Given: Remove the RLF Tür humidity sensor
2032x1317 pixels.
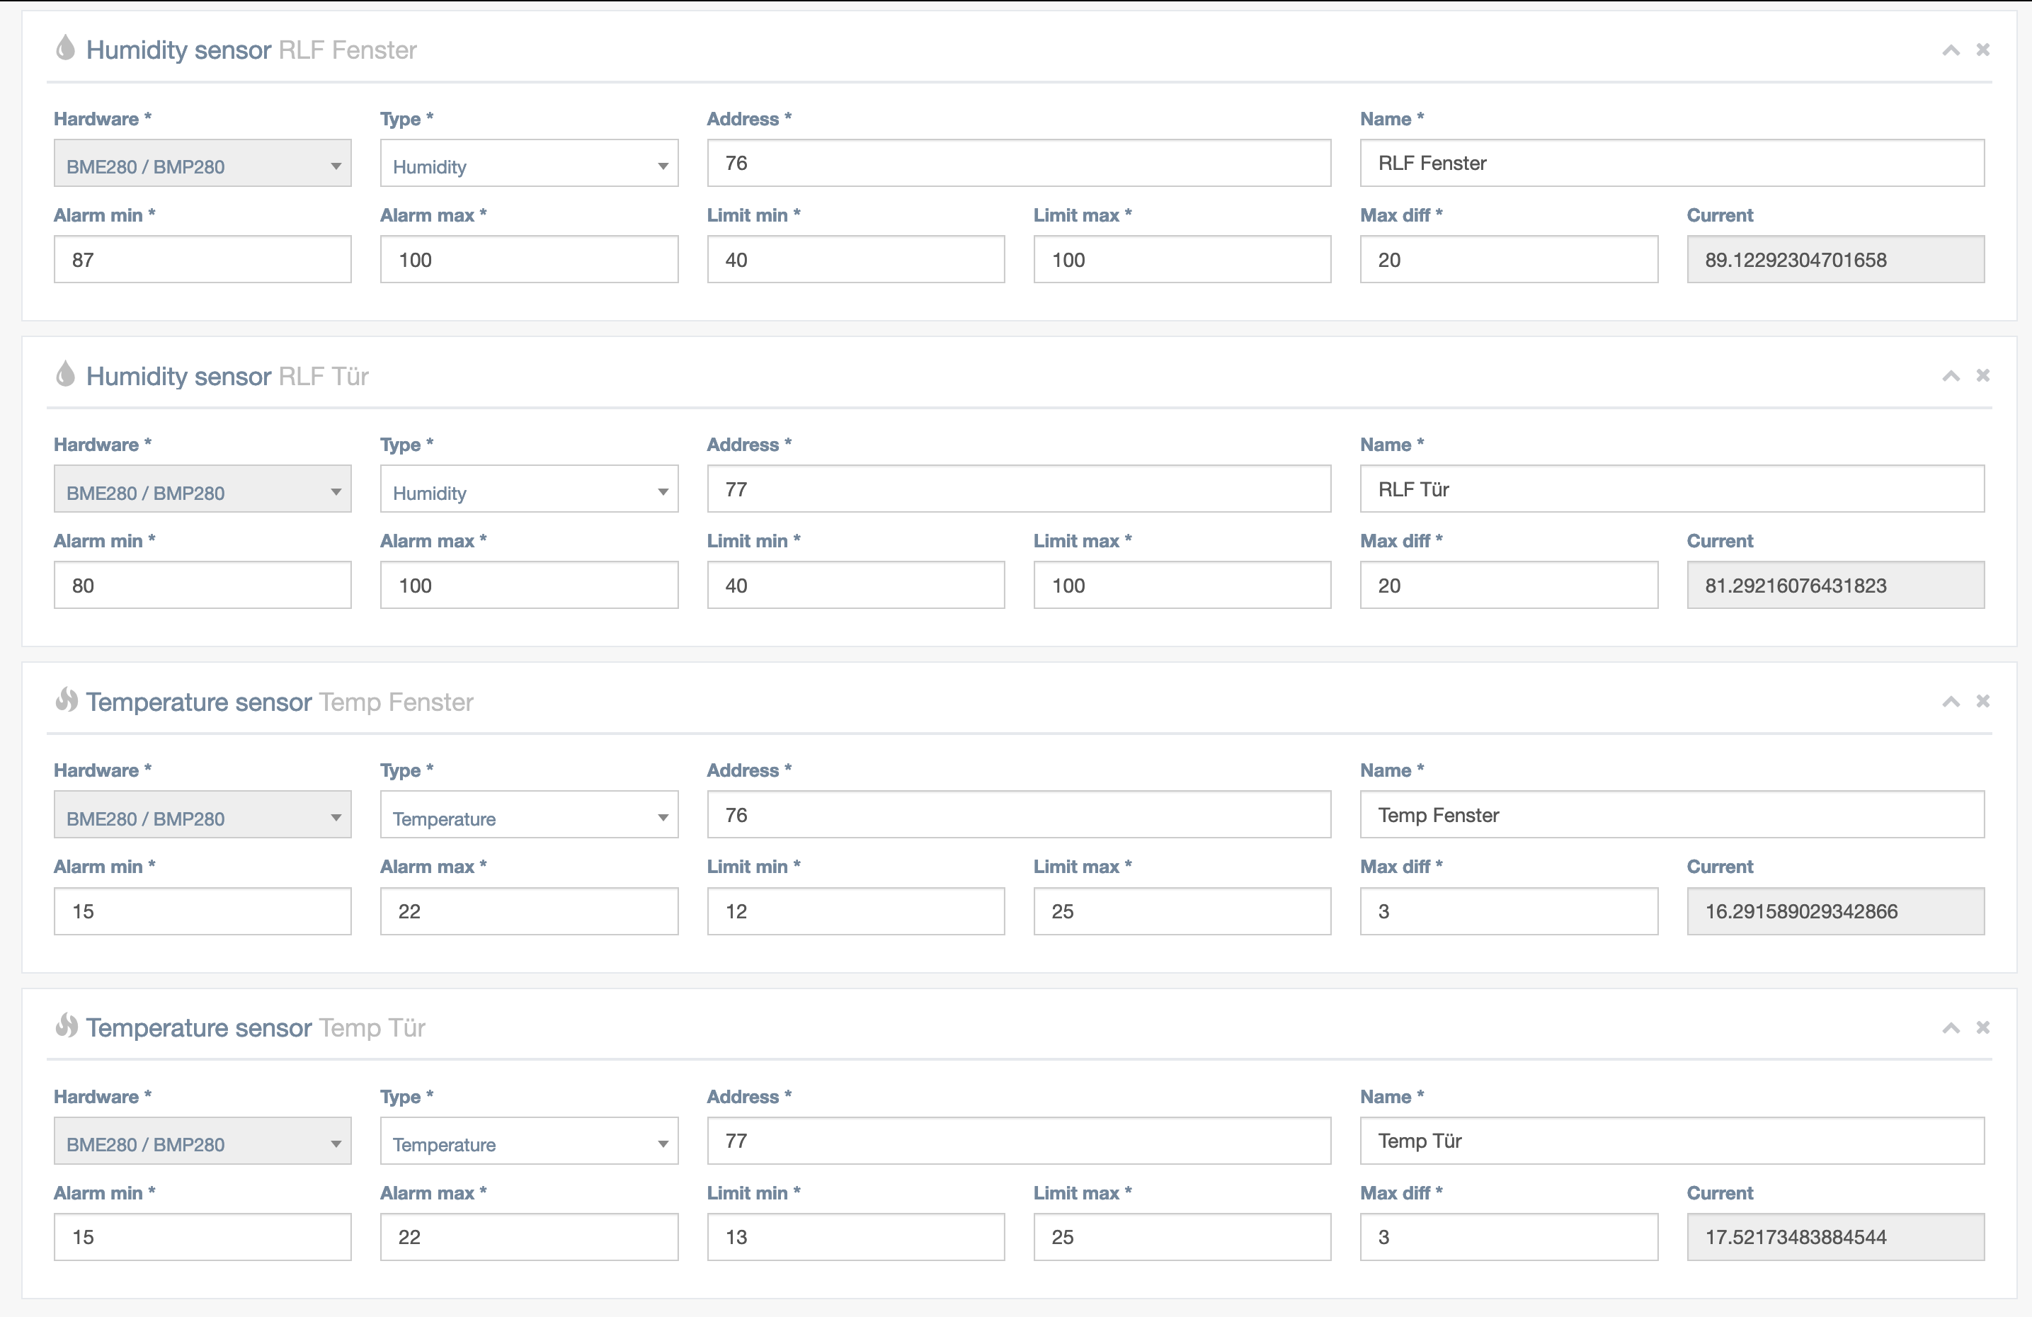Looking at the screenshot, I should [1982, 375].
